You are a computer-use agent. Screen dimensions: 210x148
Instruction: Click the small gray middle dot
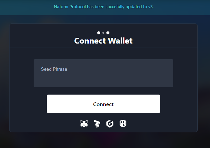coord(103,33)
